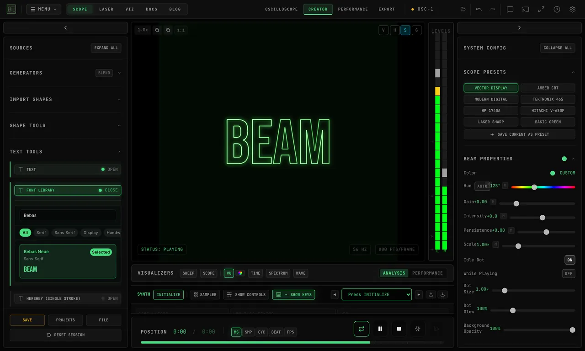
Task: Adjust the Hue rainbow slider
Action: tap(543, 187)
